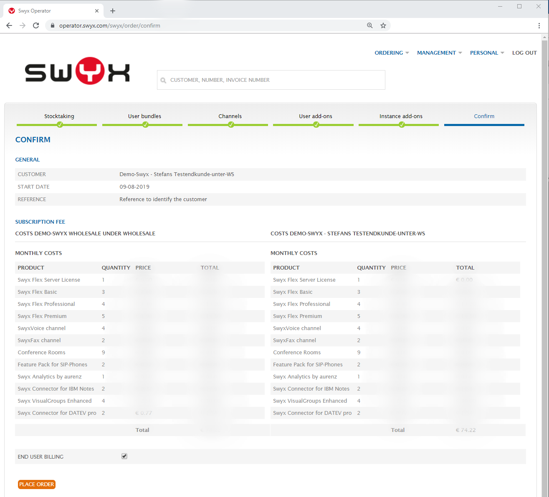Image resolution: width=549 pixels, height=497 pixels.
Task: Click the left table PRODUCT column header
Action: click(31, 268)
